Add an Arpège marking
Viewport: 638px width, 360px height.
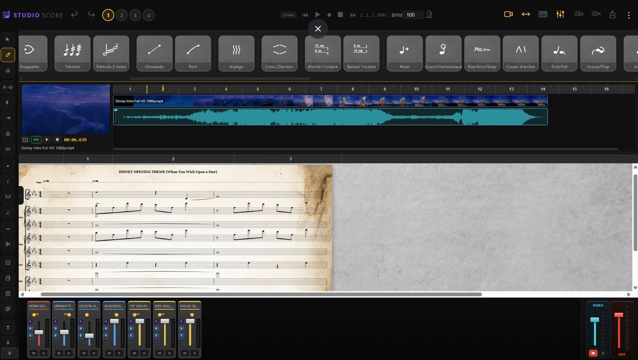tap(236, 53)
